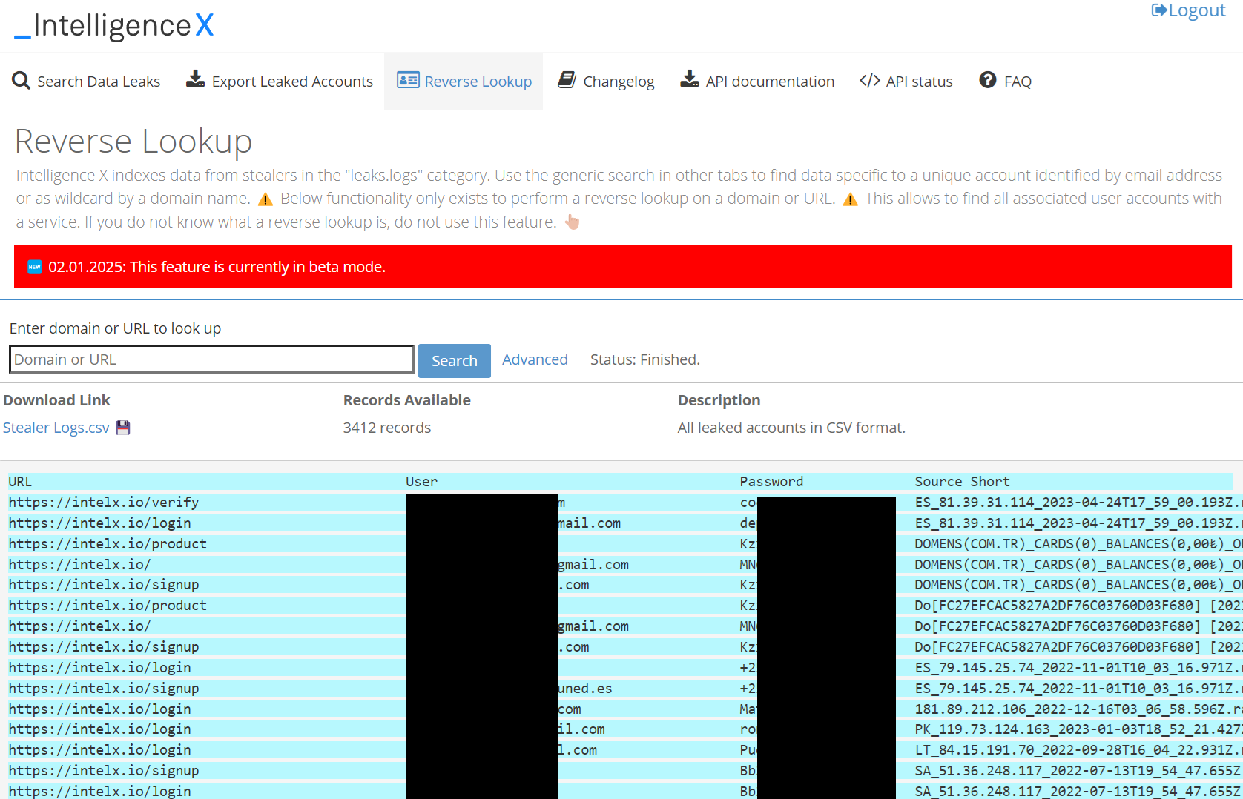Go to Export Leaked Accounts tab
The width and height of the screenshot is (1243, 799).
(291, 82)
